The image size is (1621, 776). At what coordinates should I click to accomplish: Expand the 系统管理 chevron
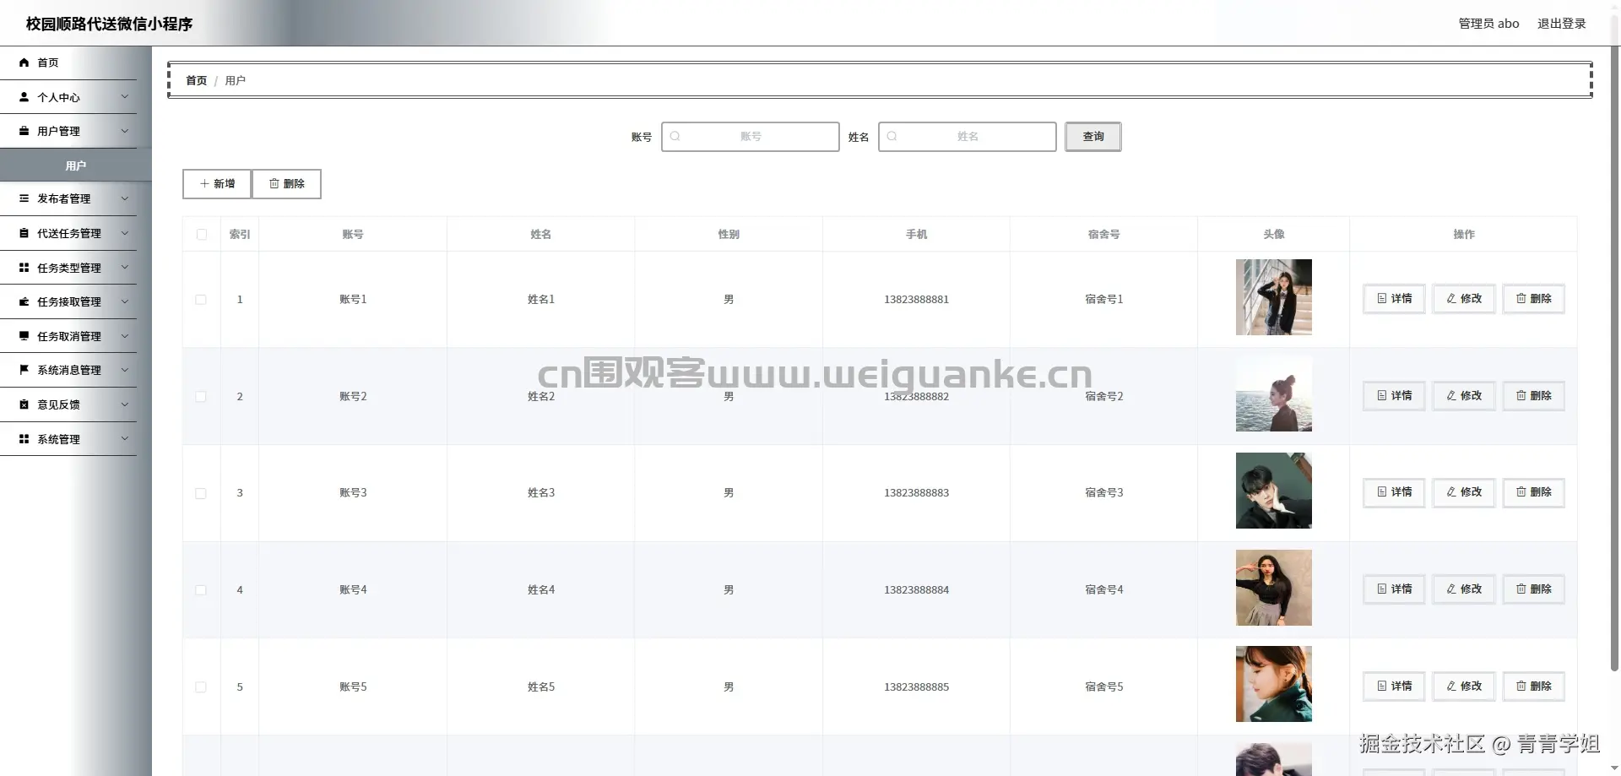click(x=125, y=439)
